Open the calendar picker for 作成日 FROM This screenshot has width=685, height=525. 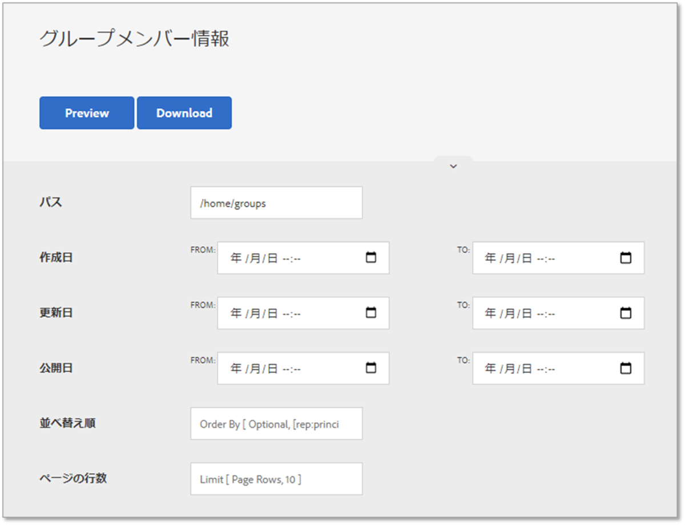[x=372, y=257]
